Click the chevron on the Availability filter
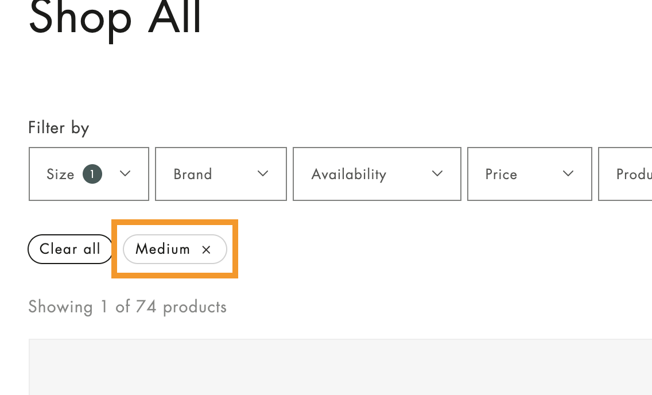This screenshot has width=652, height=395. click(x=437, y=174)
